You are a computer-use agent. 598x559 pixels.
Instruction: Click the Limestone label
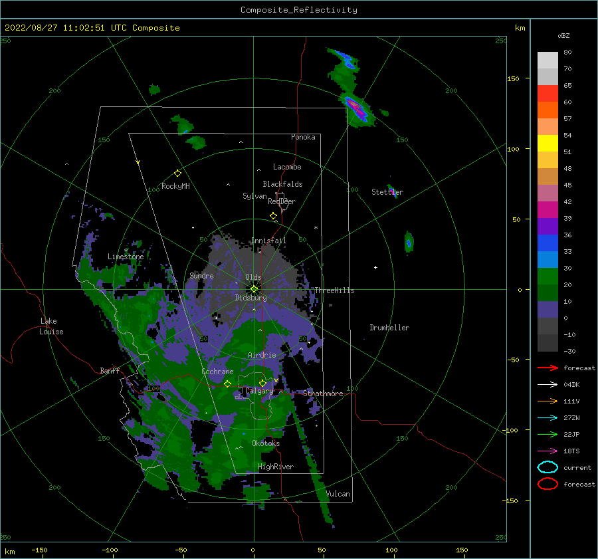(126, 257)
